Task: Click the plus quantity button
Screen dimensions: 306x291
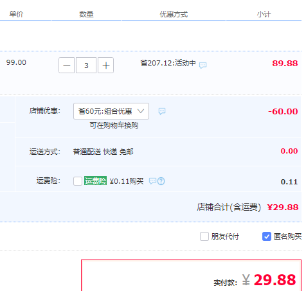Action: (106, 66)
